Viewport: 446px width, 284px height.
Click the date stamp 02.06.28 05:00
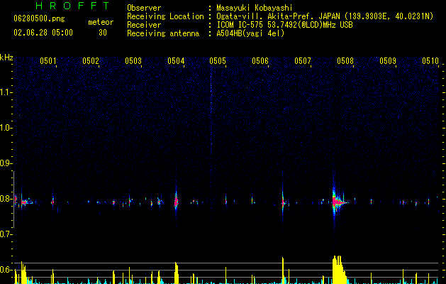43,33
